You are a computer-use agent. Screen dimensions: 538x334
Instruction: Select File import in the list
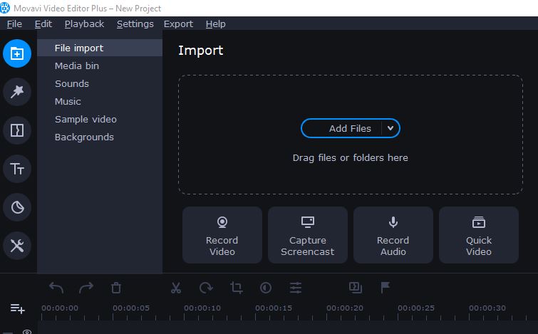point(100,48)
